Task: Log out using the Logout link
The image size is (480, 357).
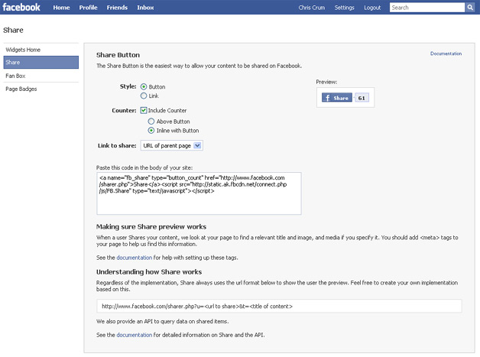Action: [372, 8]
